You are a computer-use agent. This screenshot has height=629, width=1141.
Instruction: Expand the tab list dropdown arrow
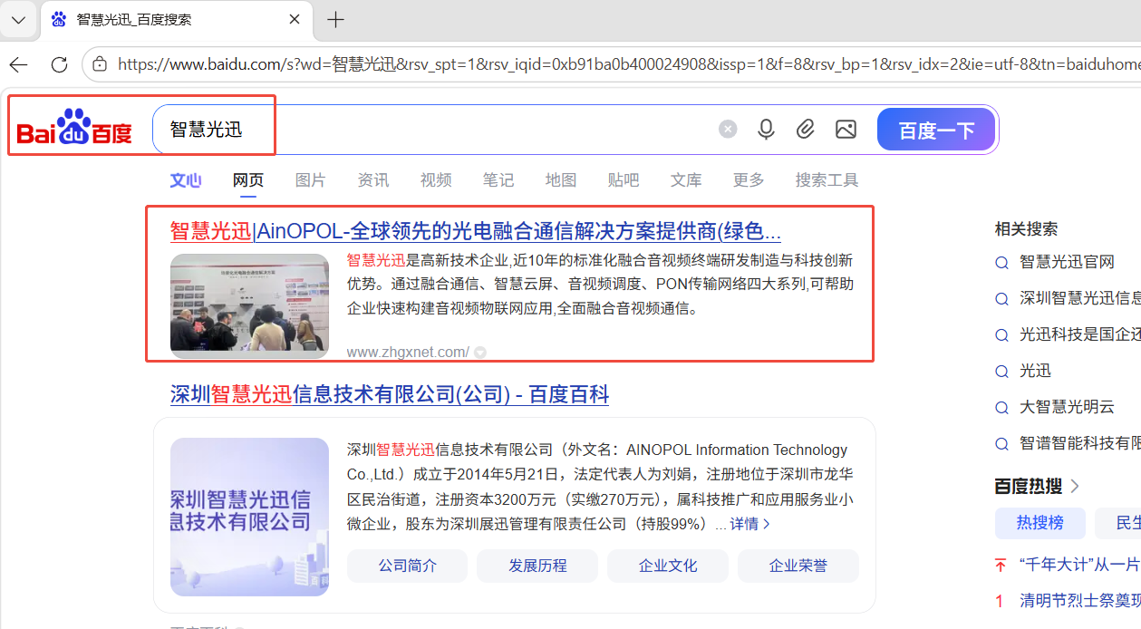tap(18, 20)
